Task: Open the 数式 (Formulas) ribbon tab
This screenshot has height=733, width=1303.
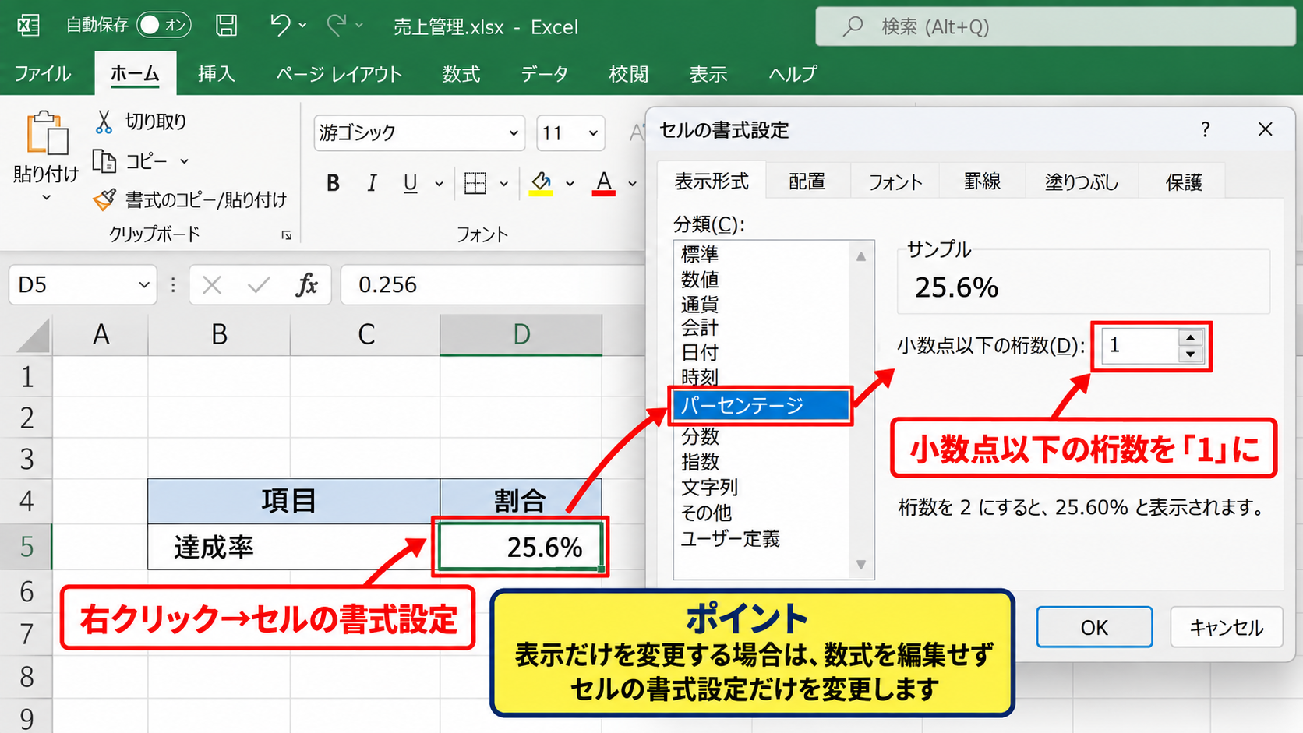Action: point(461,74)
